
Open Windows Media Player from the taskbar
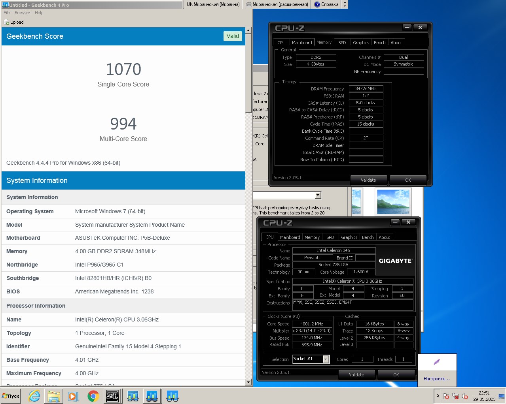pos(73,396)
